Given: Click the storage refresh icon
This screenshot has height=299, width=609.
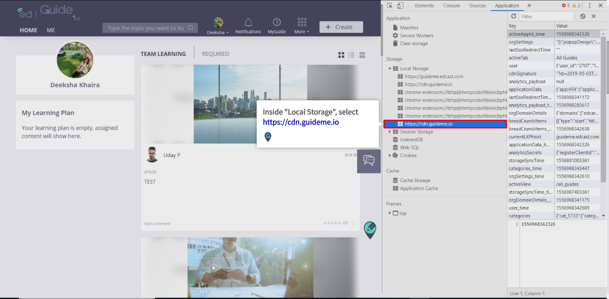Looking at the screenshot, I should (x=514, y=16).
